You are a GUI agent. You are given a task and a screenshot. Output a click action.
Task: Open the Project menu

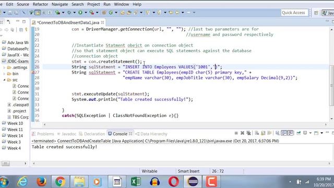tap(93, 4)
